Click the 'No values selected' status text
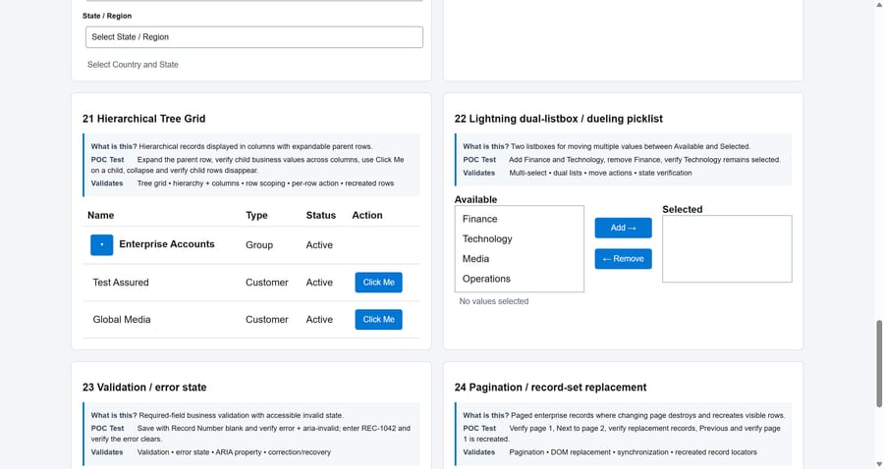This screenshot has width=884, height=469. point(494,301)
